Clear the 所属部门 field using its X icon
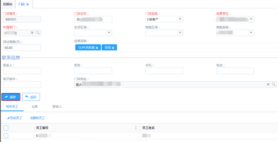This screenshot has height=142, width=278. tap(32, 33)
